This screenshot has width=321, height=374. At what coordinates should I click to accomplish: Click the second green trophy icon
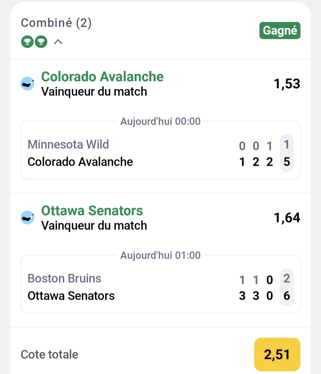[x=41, y=42]
